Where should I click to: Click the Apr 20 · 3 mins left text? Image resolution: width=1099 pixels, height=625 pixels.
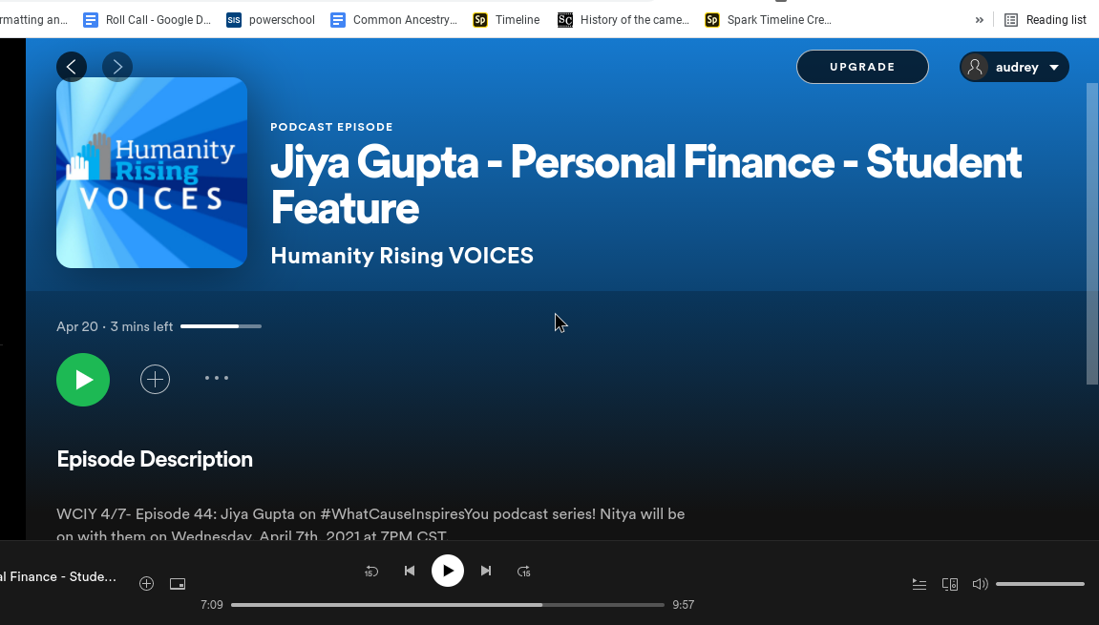[x=115, y=326]
